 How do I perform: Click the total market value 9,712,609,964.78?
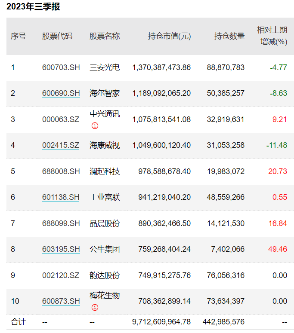pos(161,322)
